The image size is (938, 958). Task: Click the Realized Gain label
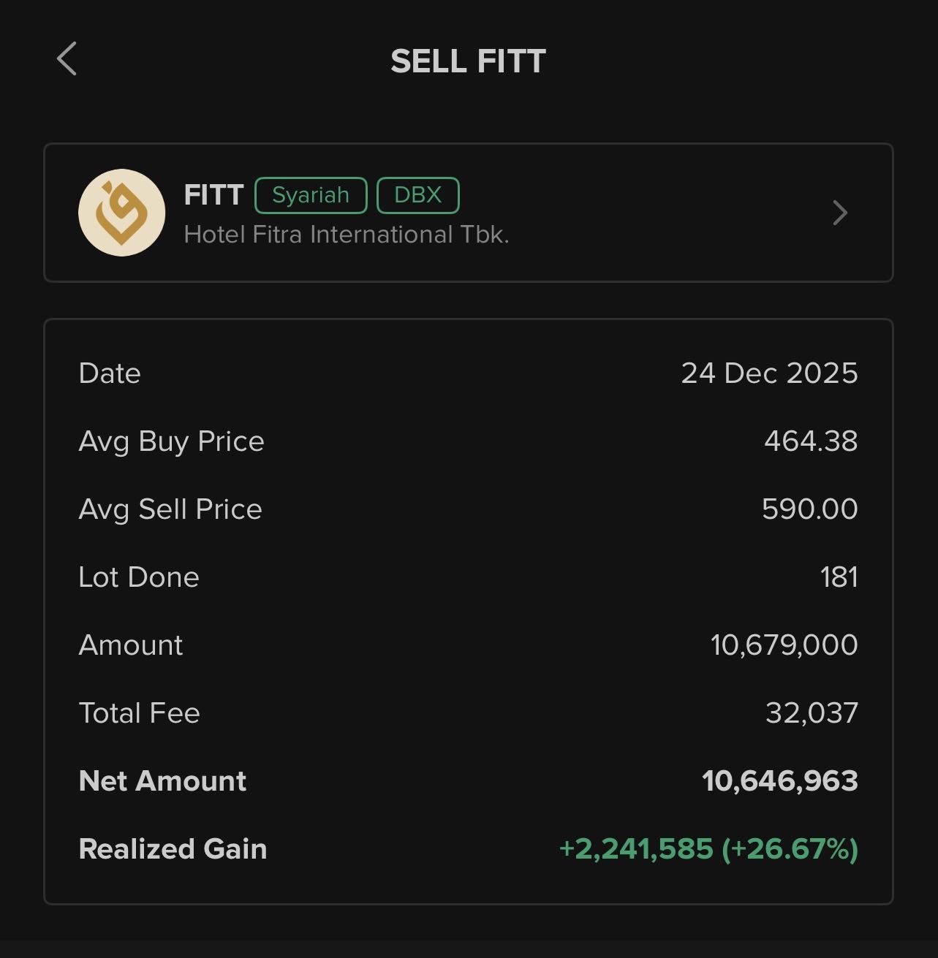pos(173,849)
